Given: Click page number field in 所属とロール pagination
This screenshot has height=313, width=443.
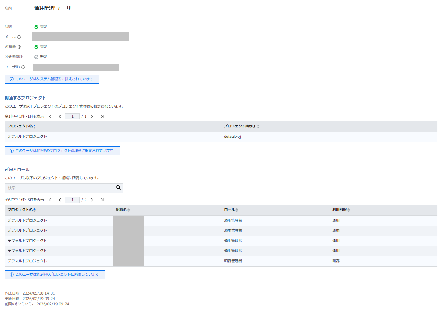Looking at the screenshot, I should [72, 200].
